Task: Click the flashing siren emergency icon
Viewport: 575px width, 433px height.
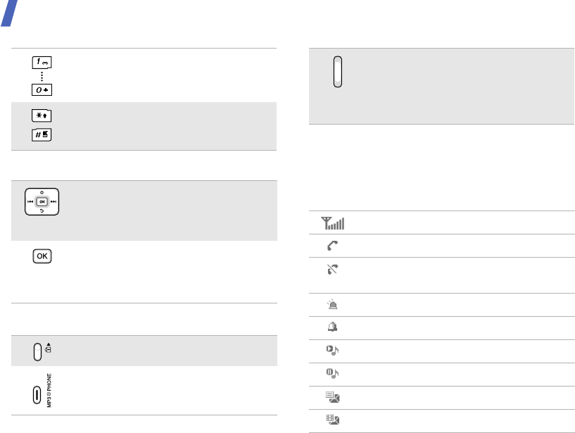Action: [331, 305]
